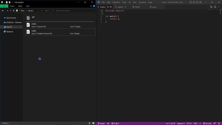
Task: Open the Customize Quick Access Toolbar dropdown
Action: [12, 2]
